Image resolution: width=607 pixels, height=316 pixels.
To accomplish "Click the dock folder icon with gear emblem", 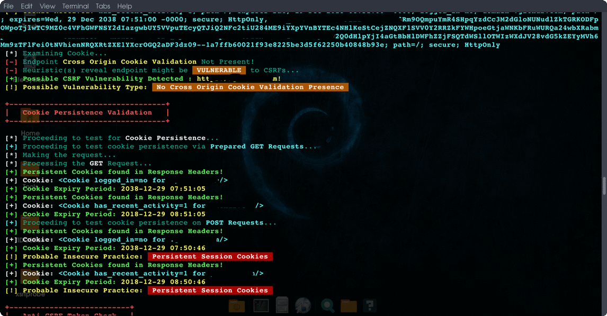I will [x=237, y=305].
